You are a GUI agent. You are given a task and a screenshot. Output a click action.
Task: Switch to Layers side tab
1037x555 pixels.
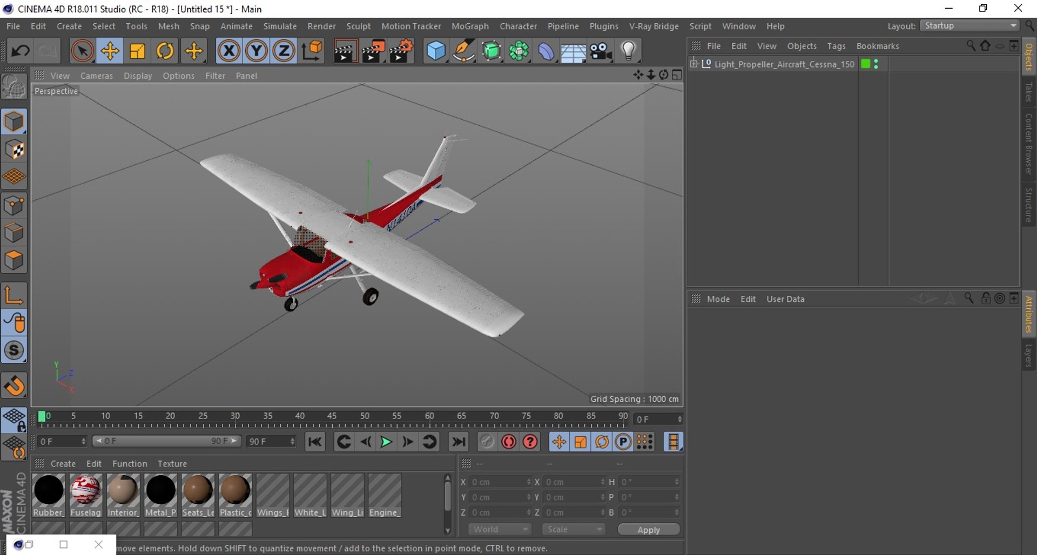click(x=1029, y=356)
